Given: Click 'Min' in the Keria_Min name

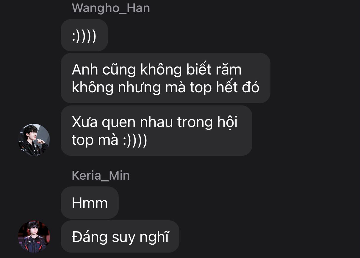Looking at the screenshot, I should tap(119, 175).
